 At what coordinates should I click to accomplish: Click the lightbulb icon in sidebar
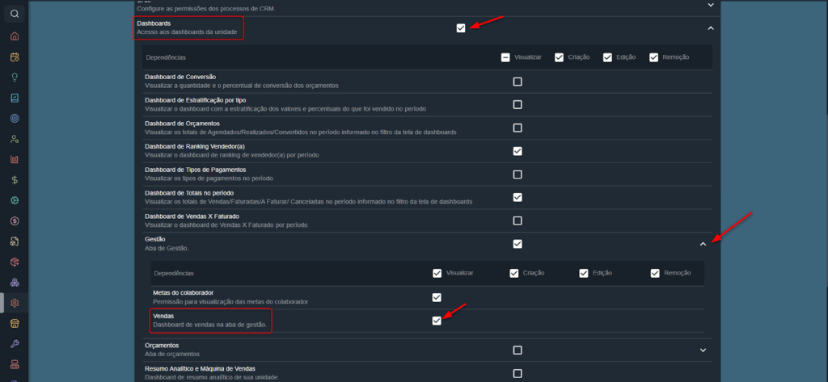tap(15, 78)
